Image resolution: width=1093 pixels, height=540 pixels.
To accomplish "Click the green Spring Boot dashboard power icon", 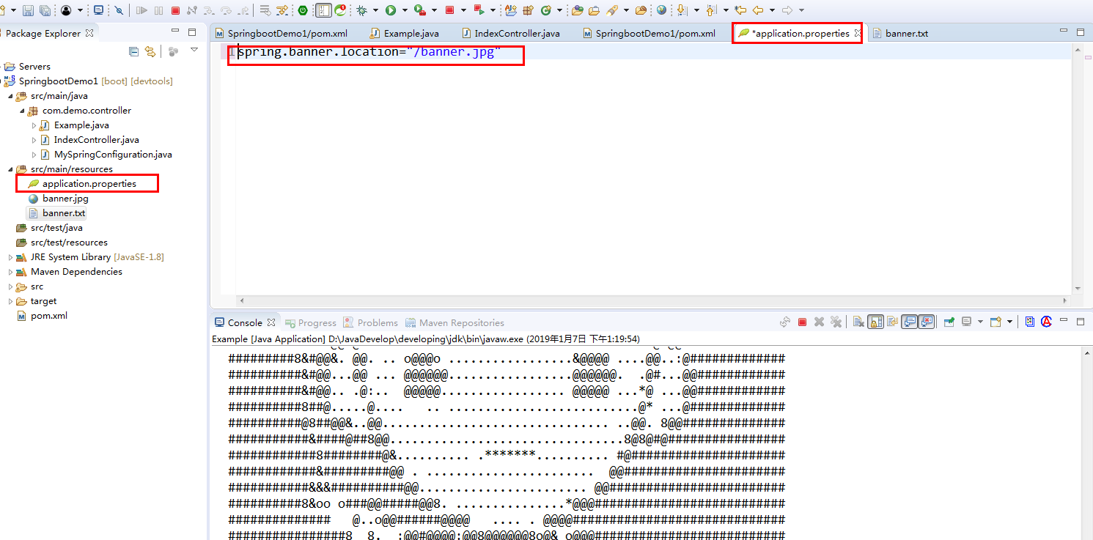I will pyautogui.click(x=302, y=10).
